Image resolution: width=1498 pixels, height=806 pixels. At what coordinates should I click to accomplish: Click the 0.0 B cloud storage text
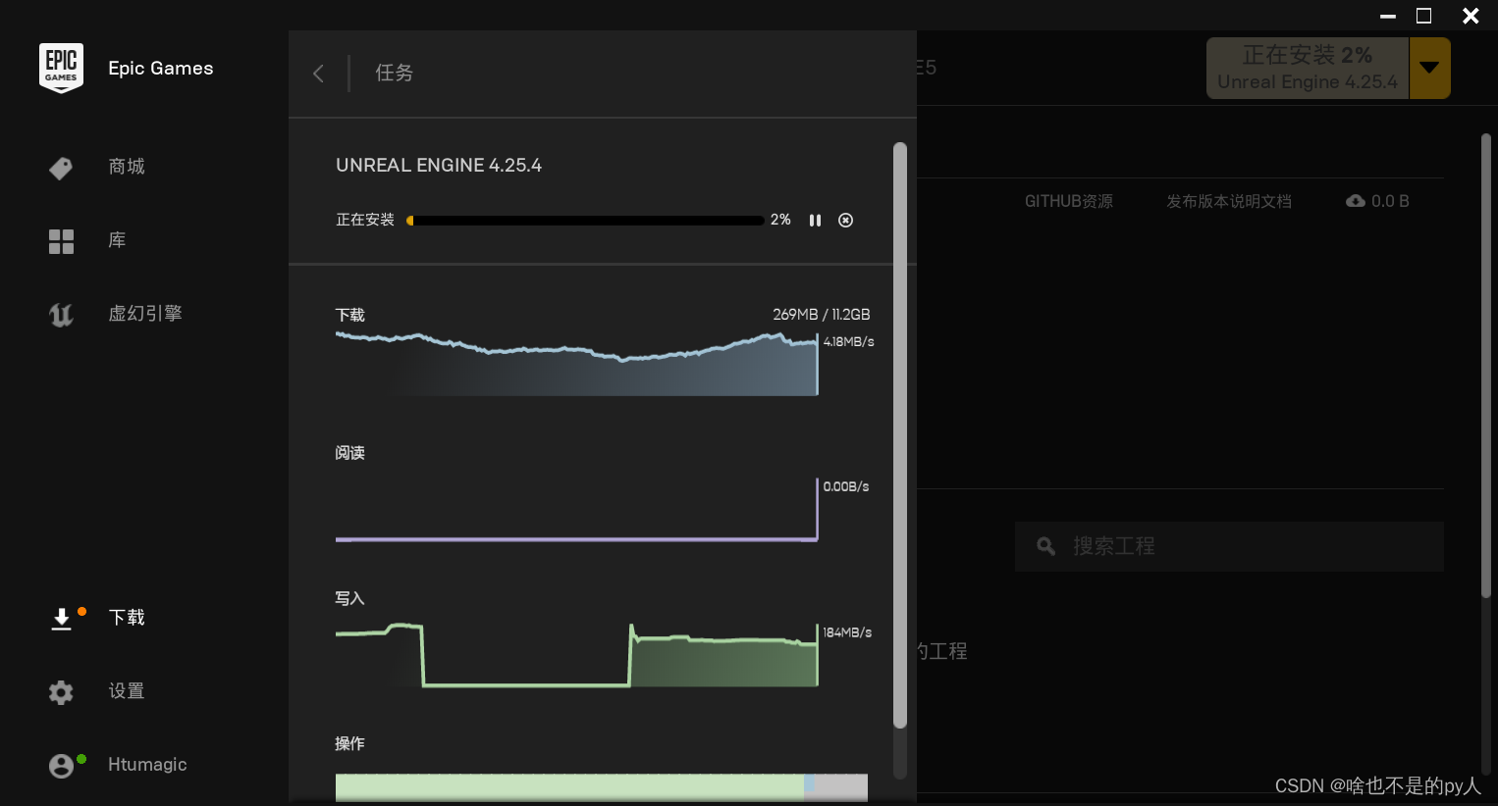coord(1390,201)
